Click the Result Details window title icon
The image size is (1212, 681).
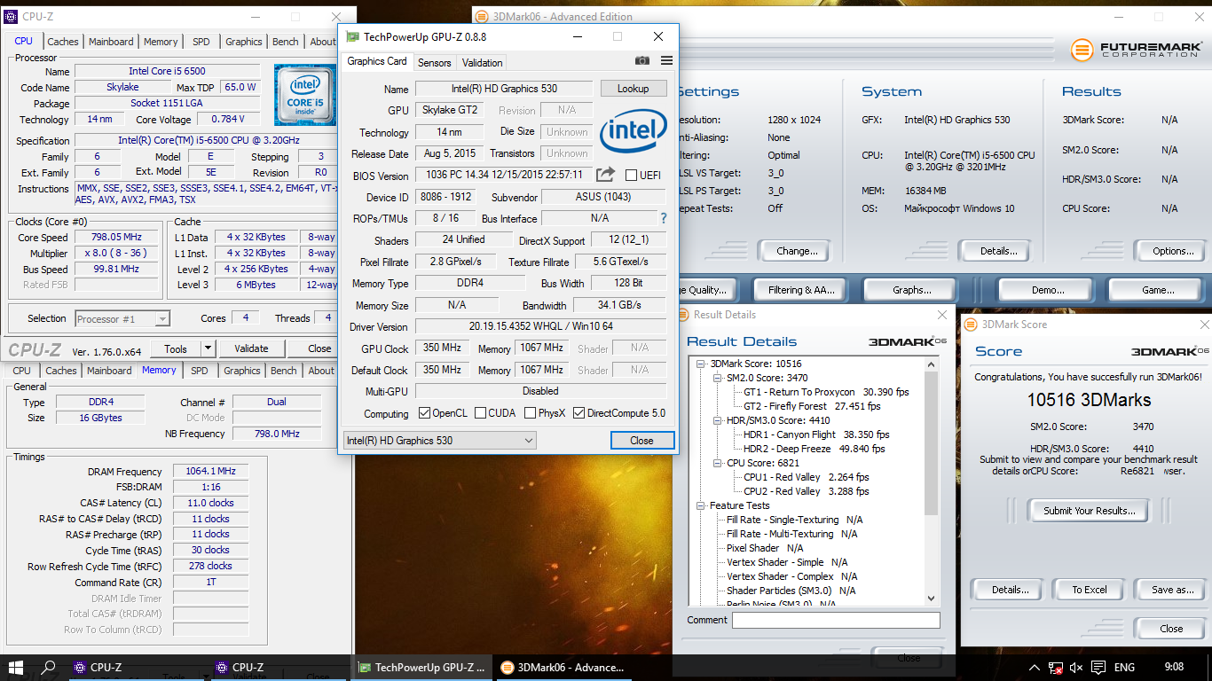click(x=683, y=315)
